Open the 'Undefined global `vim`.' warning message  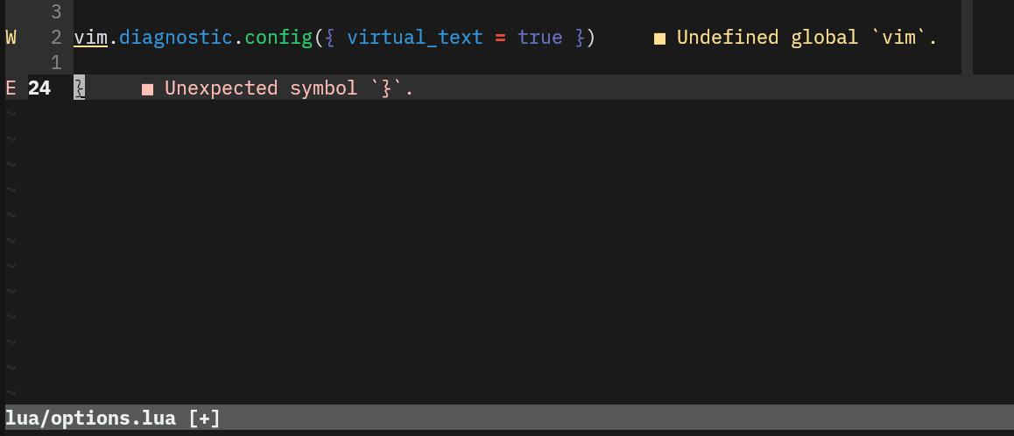point(806,38)
